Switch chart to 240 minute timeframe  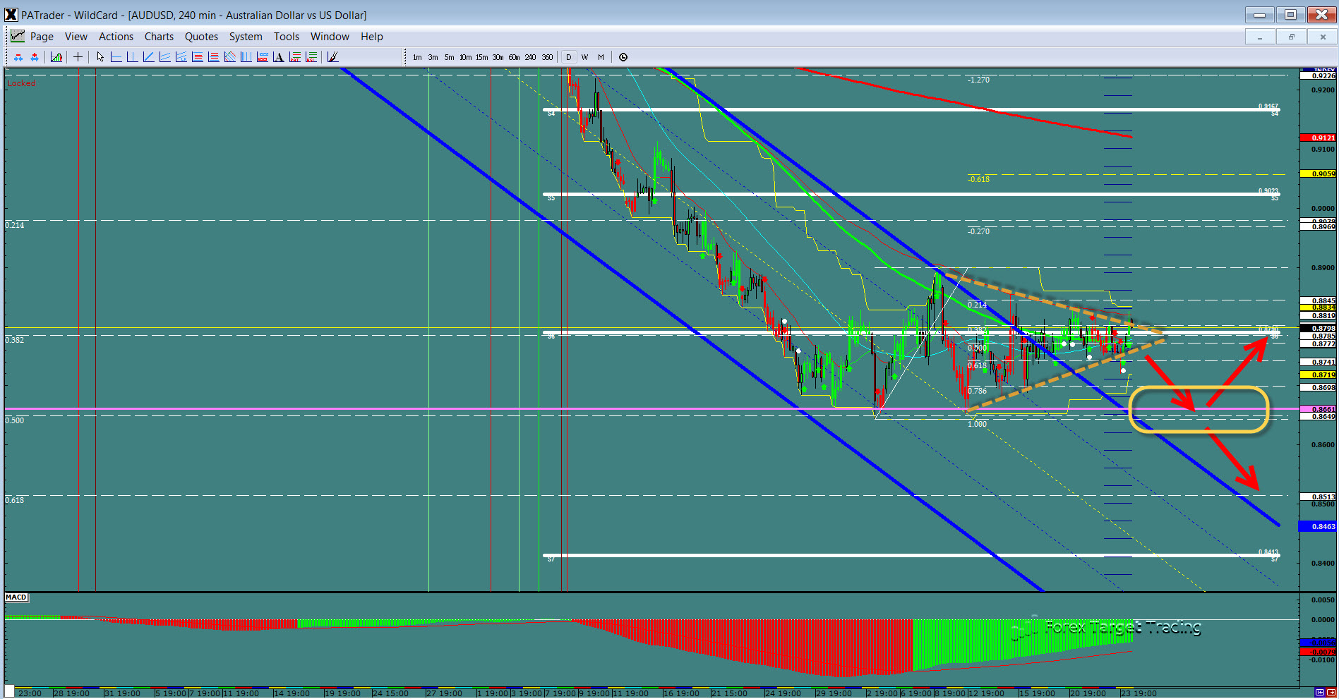[530, 57]
